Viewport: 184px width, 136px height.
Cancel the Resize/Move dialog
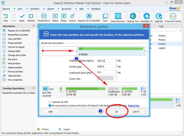[x=136, y=112]
